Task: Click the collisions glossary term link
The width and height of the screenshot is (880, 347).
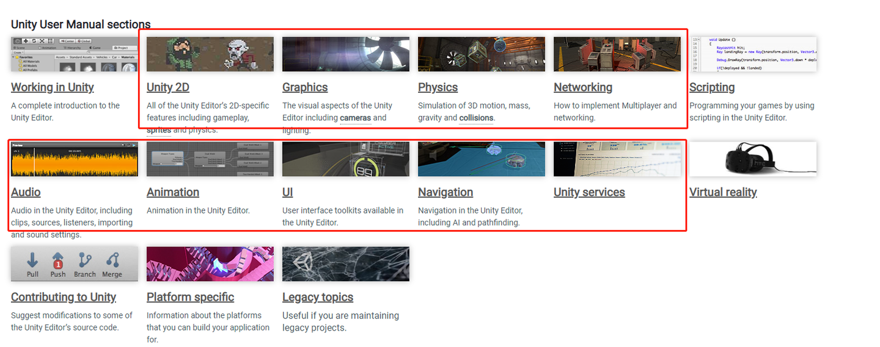Action: [x=475, y=118]
